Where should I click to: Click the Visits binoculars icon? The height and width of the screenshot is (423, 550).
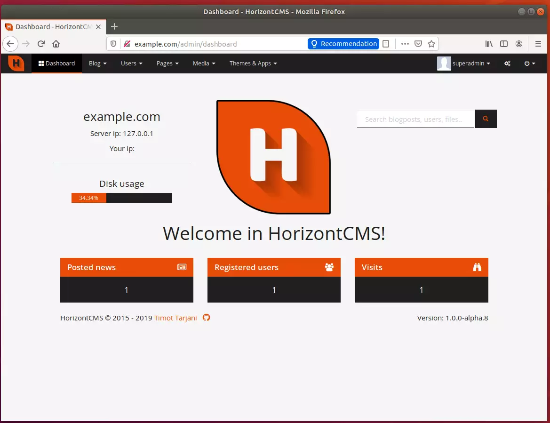pos(477,267)
